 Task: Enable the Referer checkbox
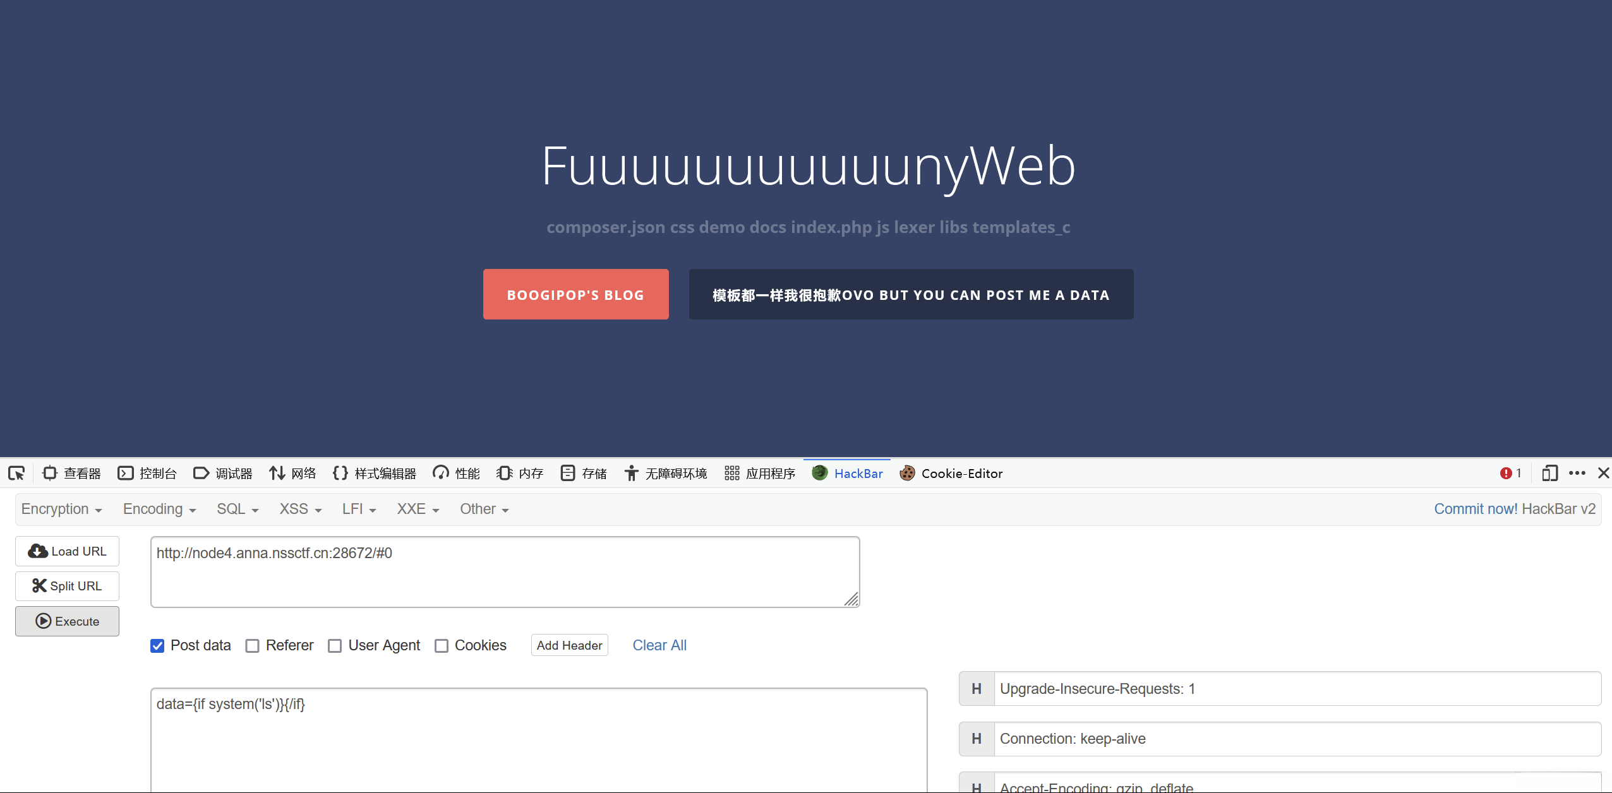253,645
